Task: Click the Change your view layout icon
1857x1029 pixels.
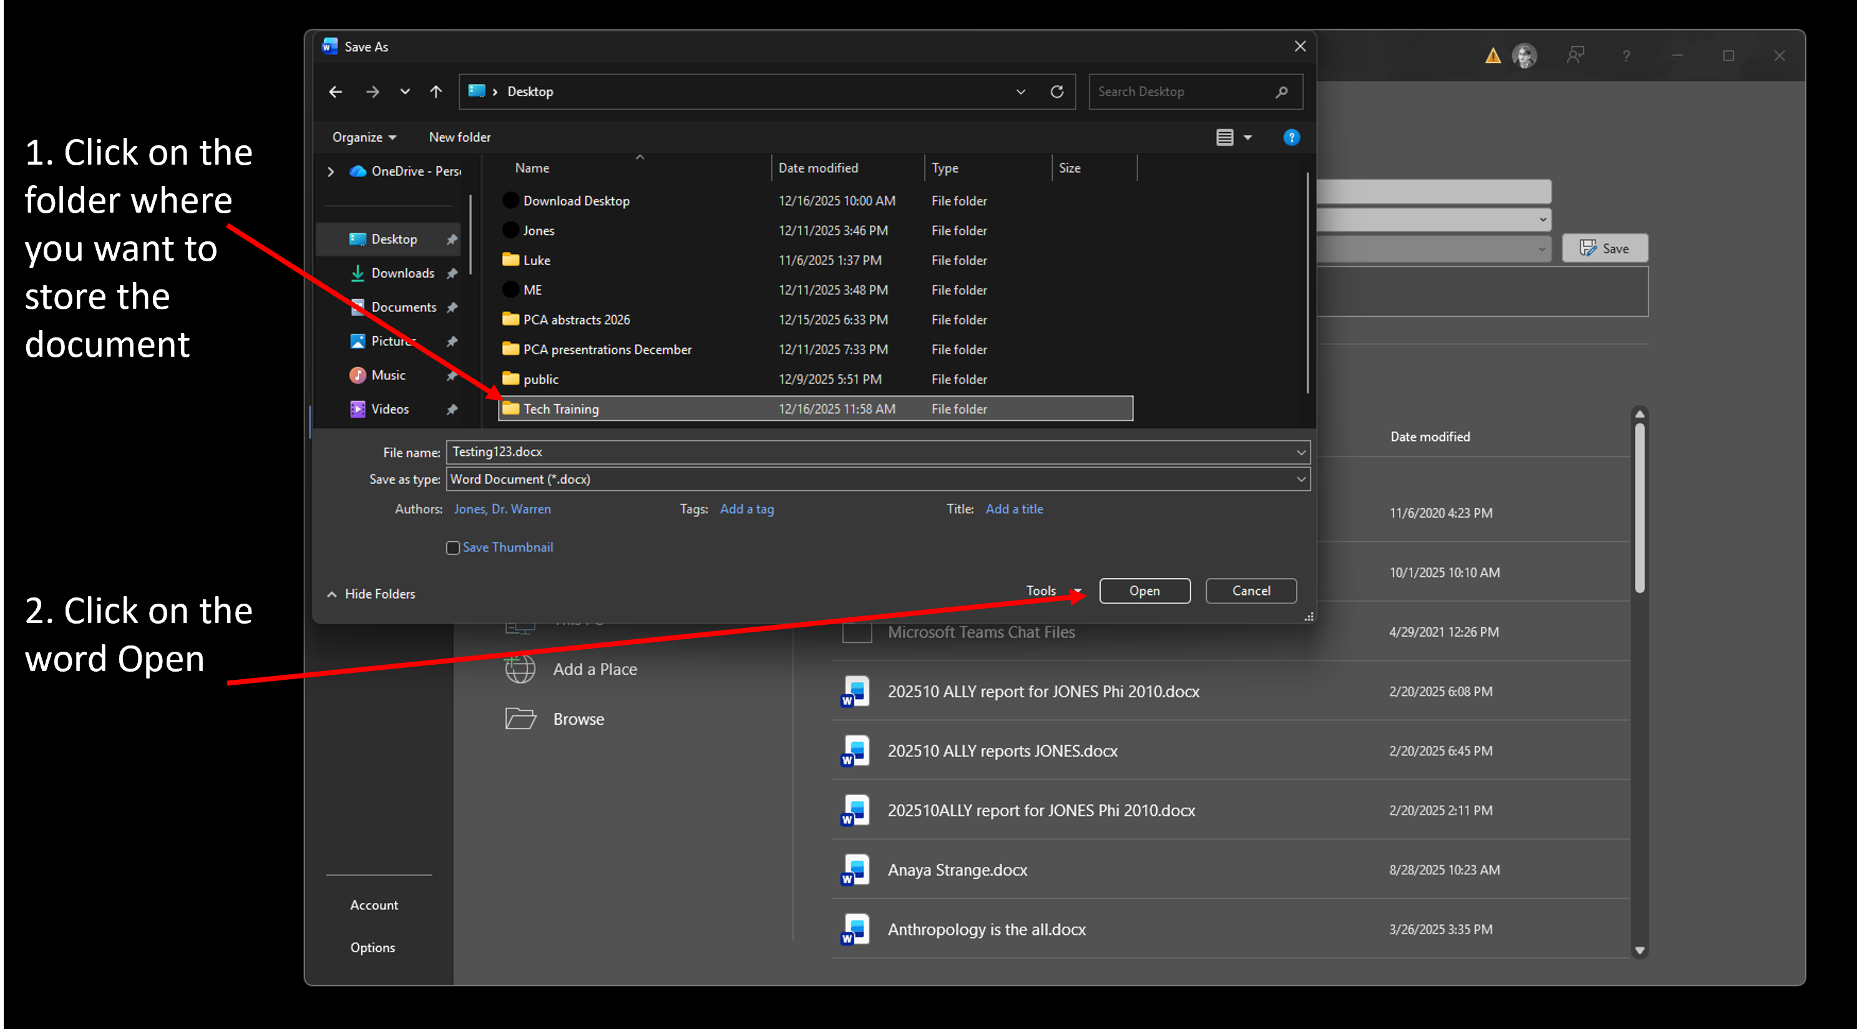Action: [1225, 137]
